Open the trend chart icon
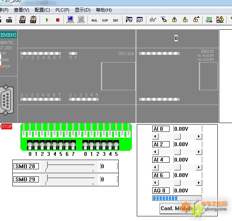This screenshot has height=221, width=232. 140,20
